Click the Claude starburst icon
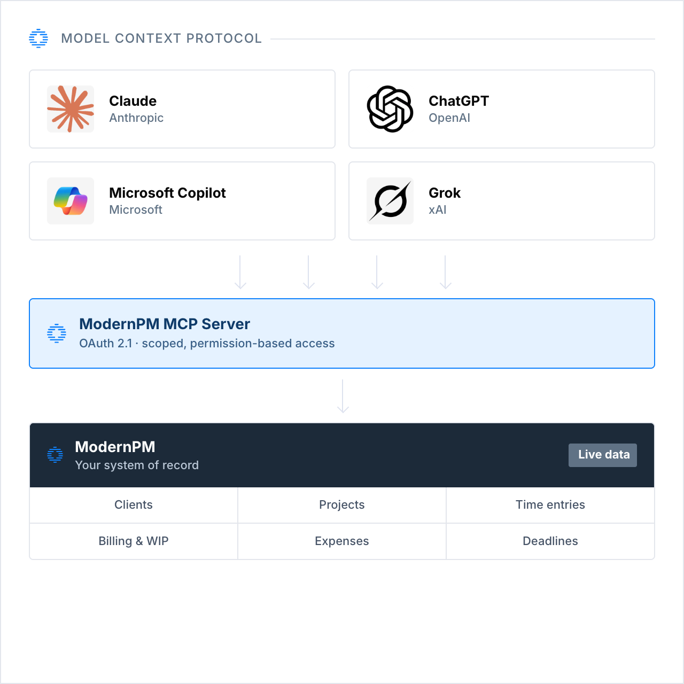Screen dimensions: 684x684 coord(71,109)
